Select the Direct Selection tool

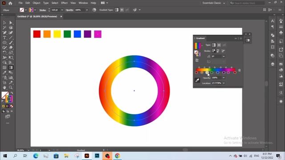coord(11,23)
